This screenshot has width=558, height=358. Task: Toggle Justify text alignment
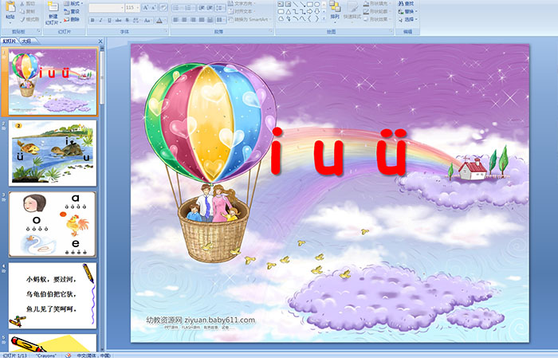[x=202, y=20]
